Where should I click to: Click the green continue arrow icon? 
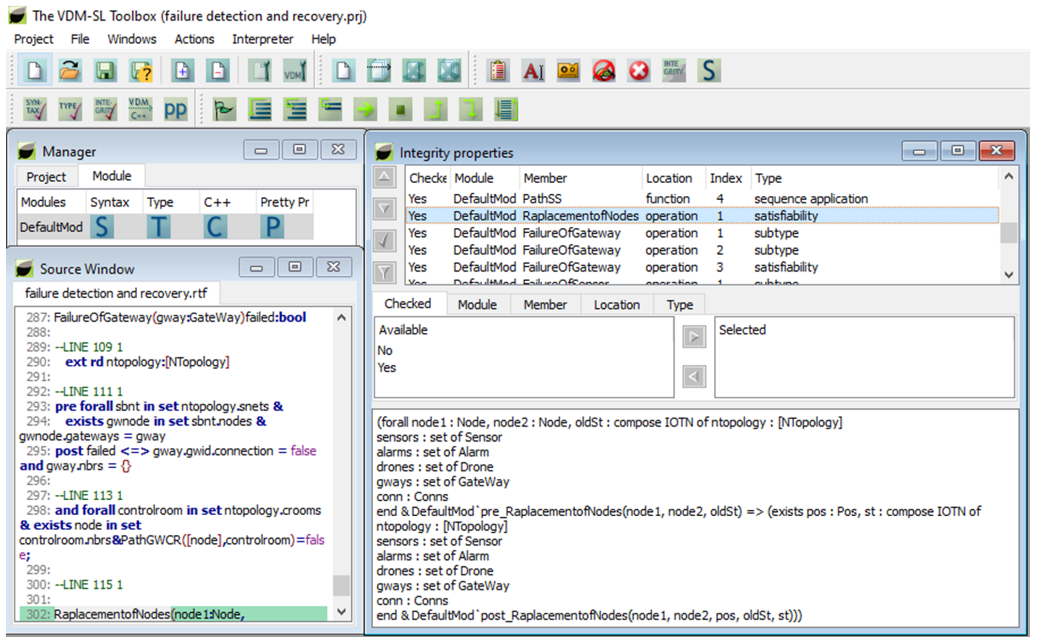click(365, 110)
